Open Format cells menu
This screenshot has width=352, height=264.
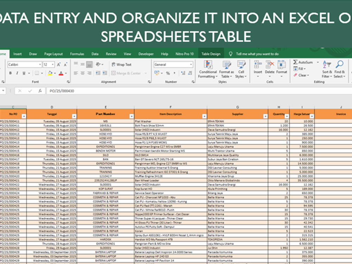pos(282,69)
